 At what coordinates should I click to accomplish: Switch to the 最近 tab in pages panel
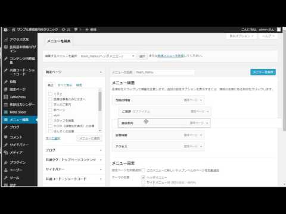pos(51,85)
